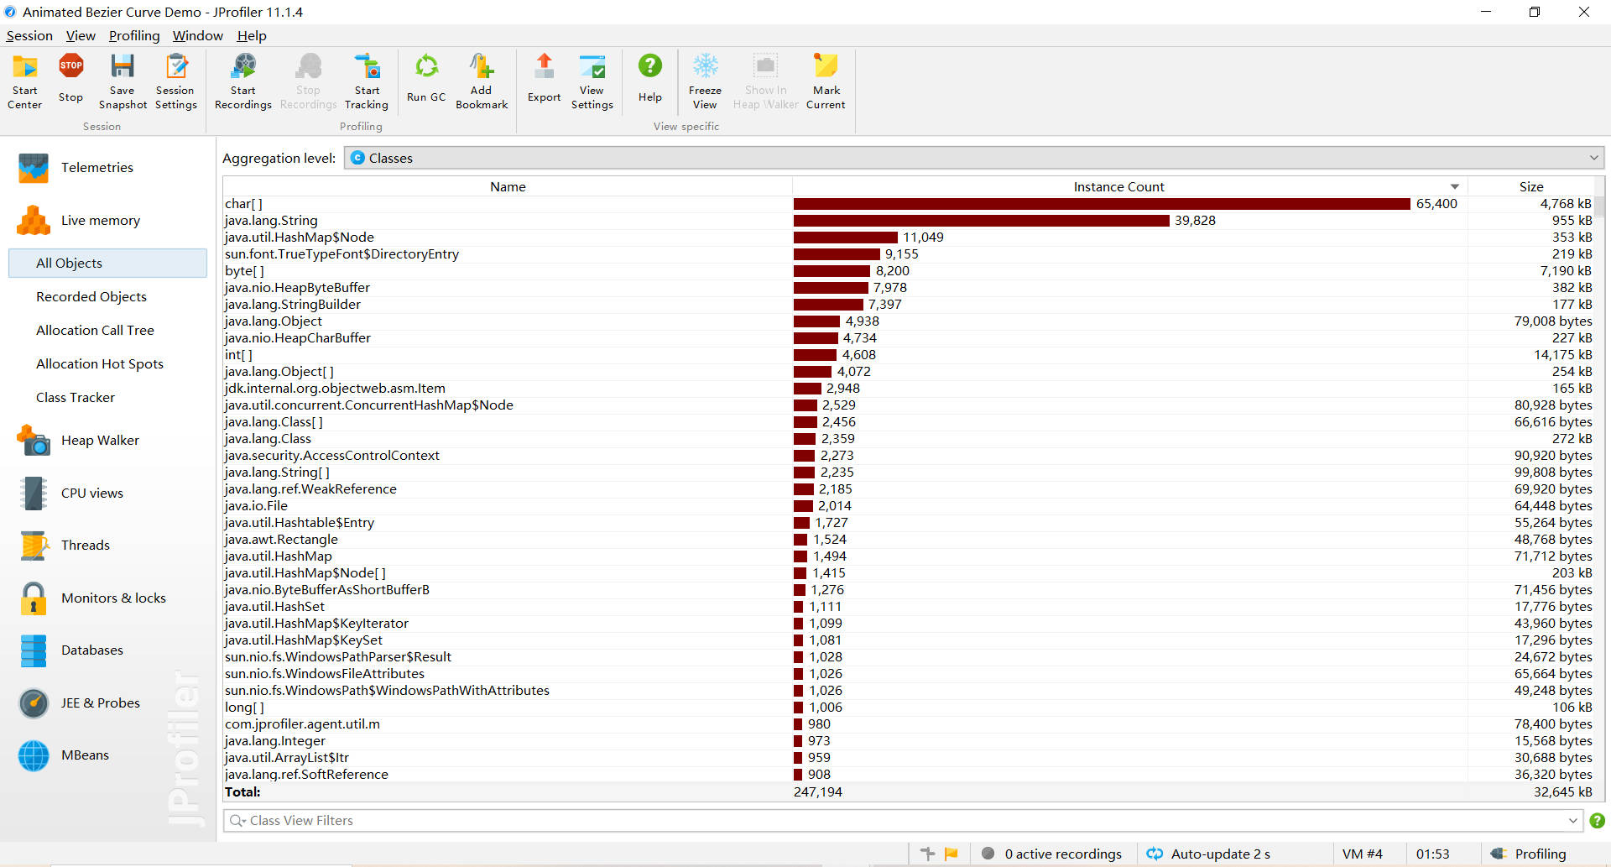
Task: Open the Telemetries section
Action: 96,168
